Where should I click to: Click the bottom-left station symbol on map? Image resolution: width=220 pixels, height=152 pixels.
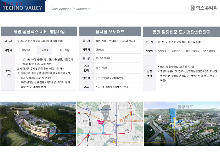click(x=87, y=136)
